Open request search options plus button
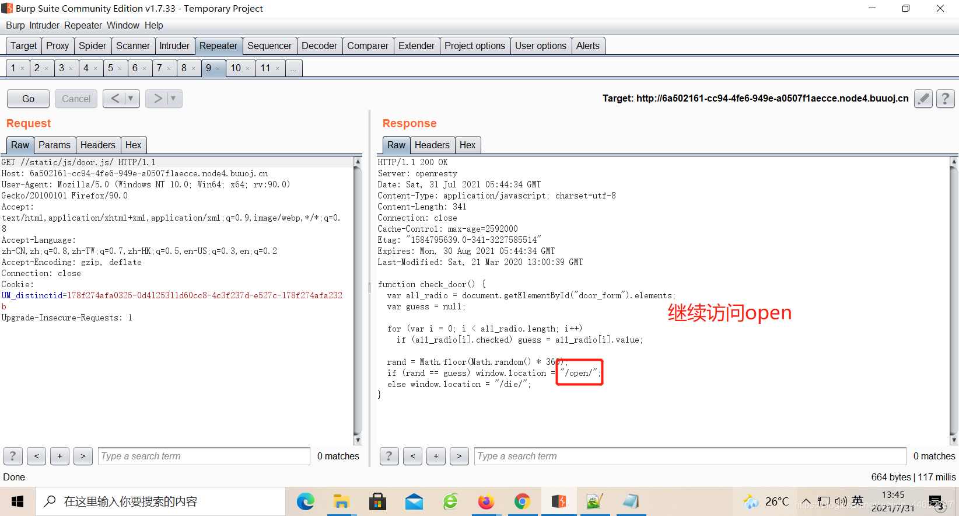959x516 pixels. [60, 456]
